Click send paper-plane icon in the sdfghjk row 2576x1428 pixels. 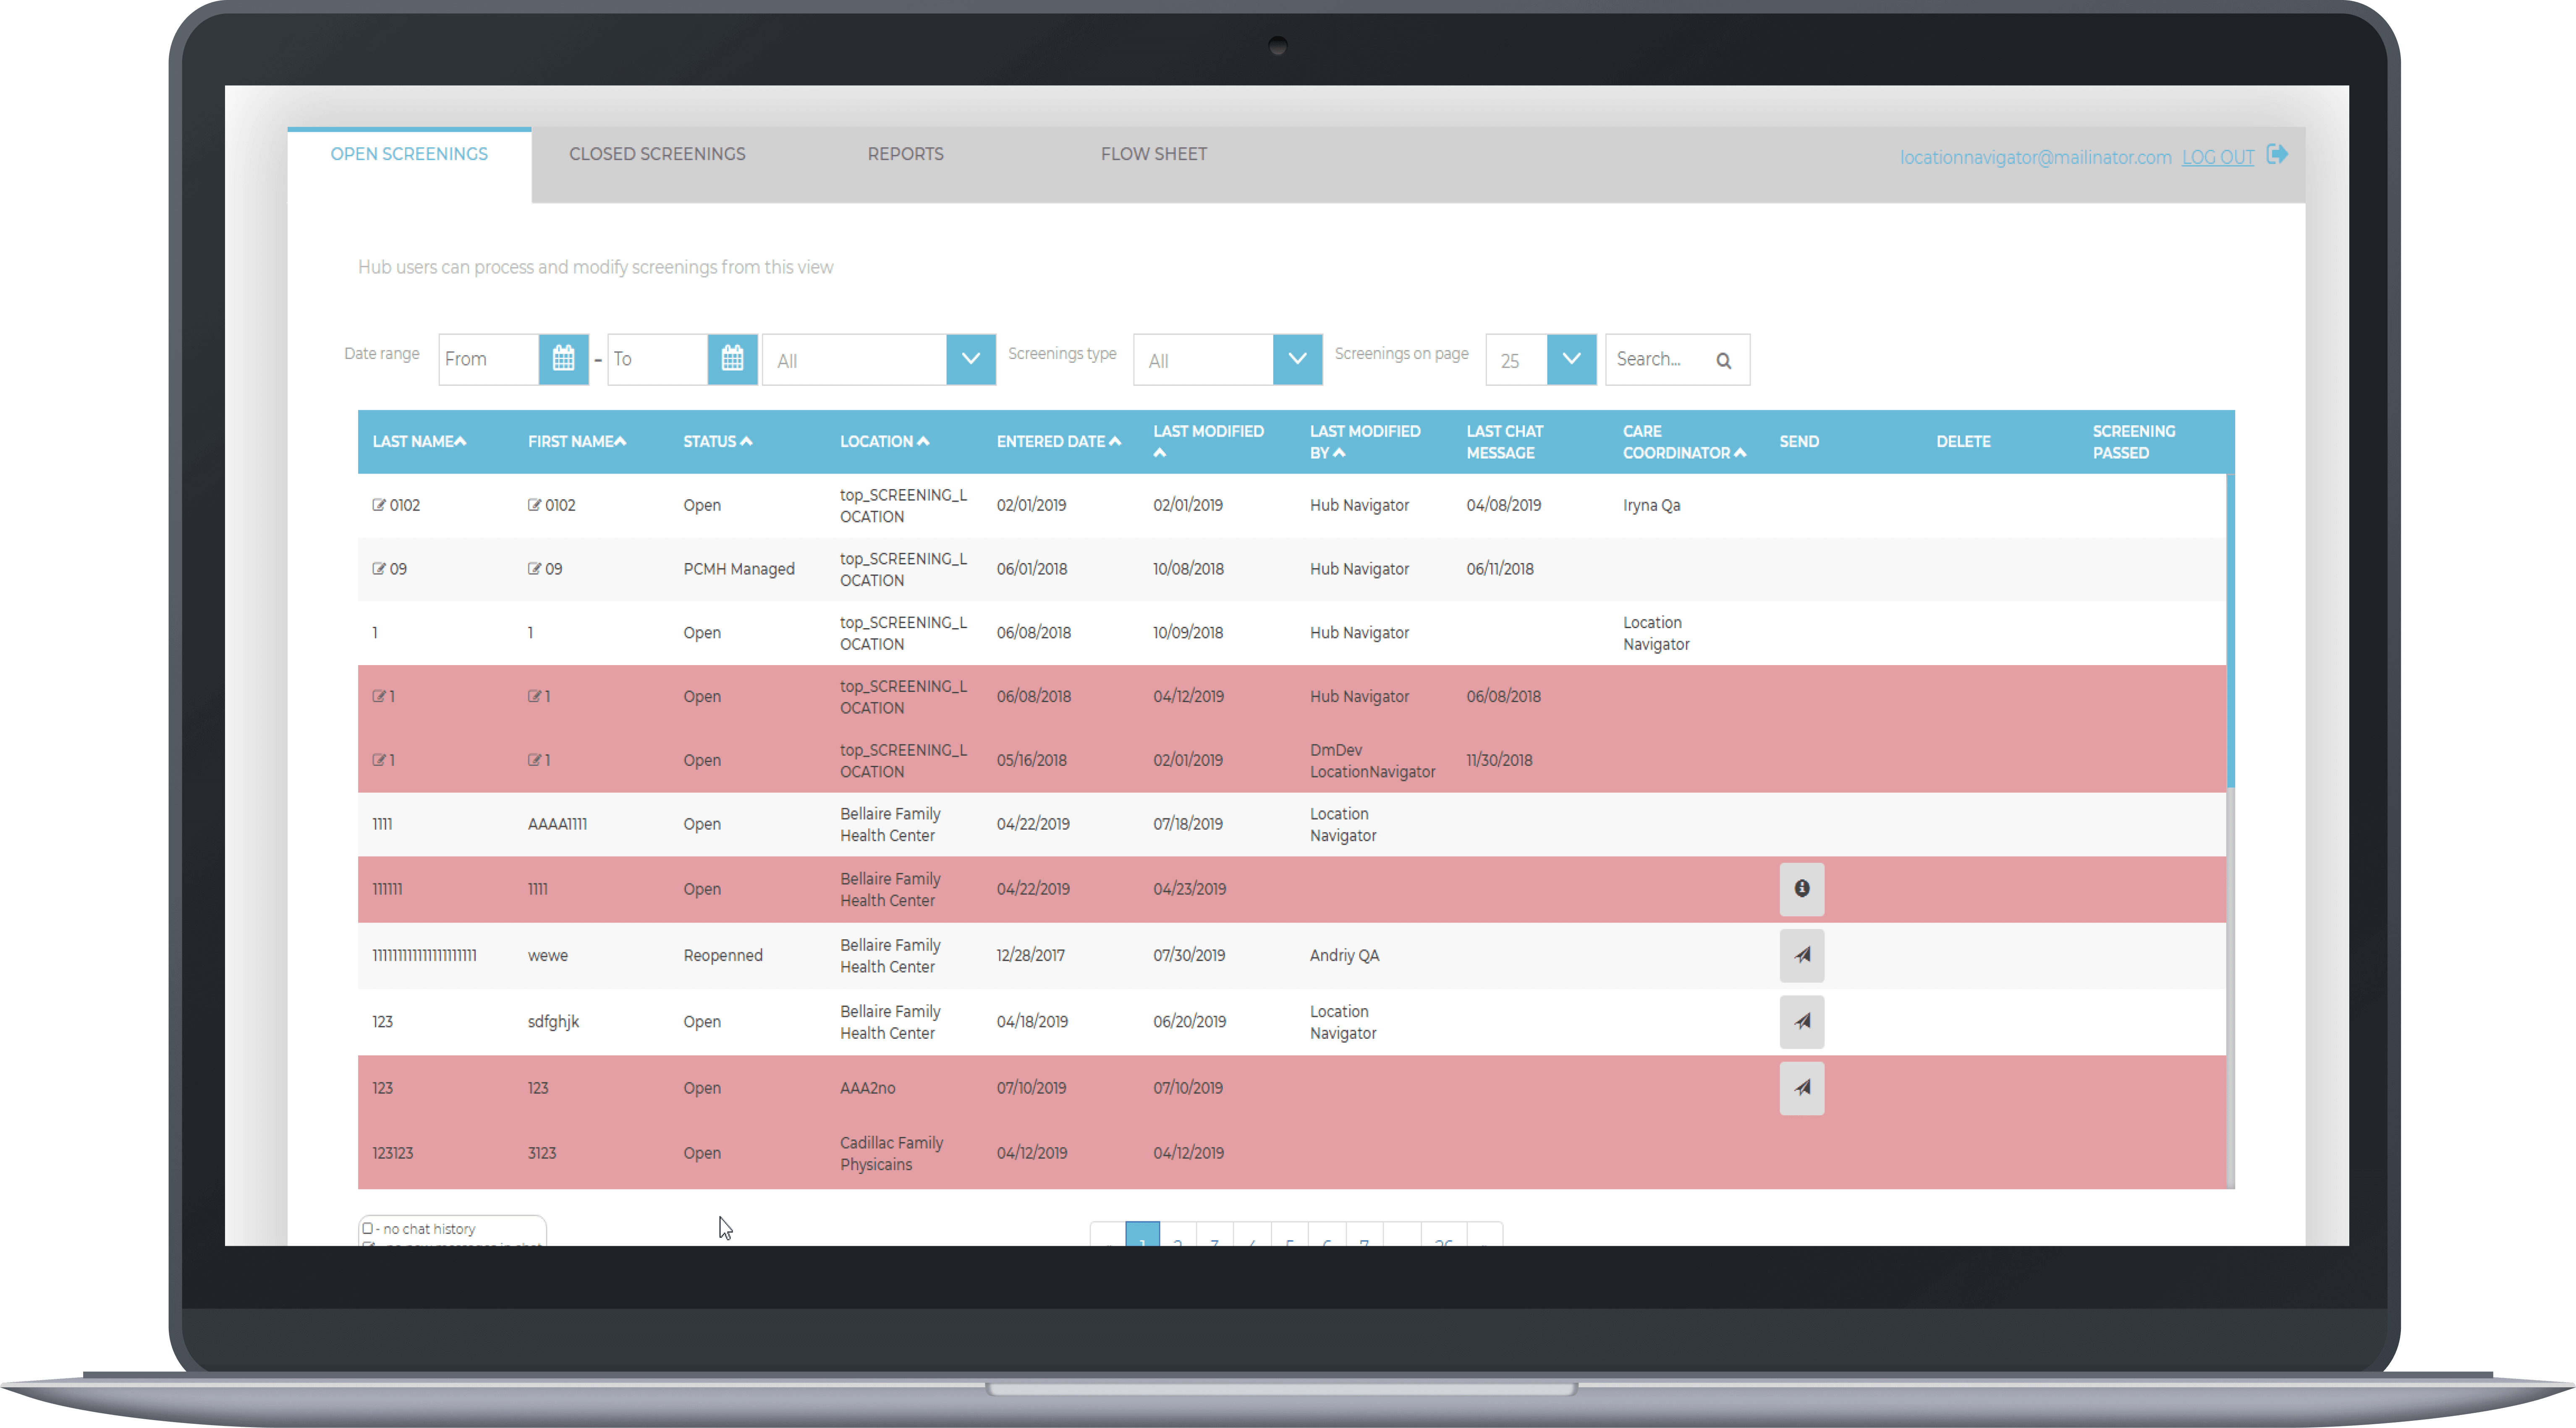click(1801, 1022)
